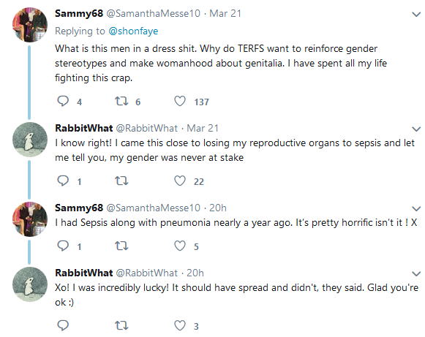Image resolution: width=425 pixels, height=337 pixels.
Task: Like RabbitWhat's tweet with 22 likes
Action: point(180,181)
